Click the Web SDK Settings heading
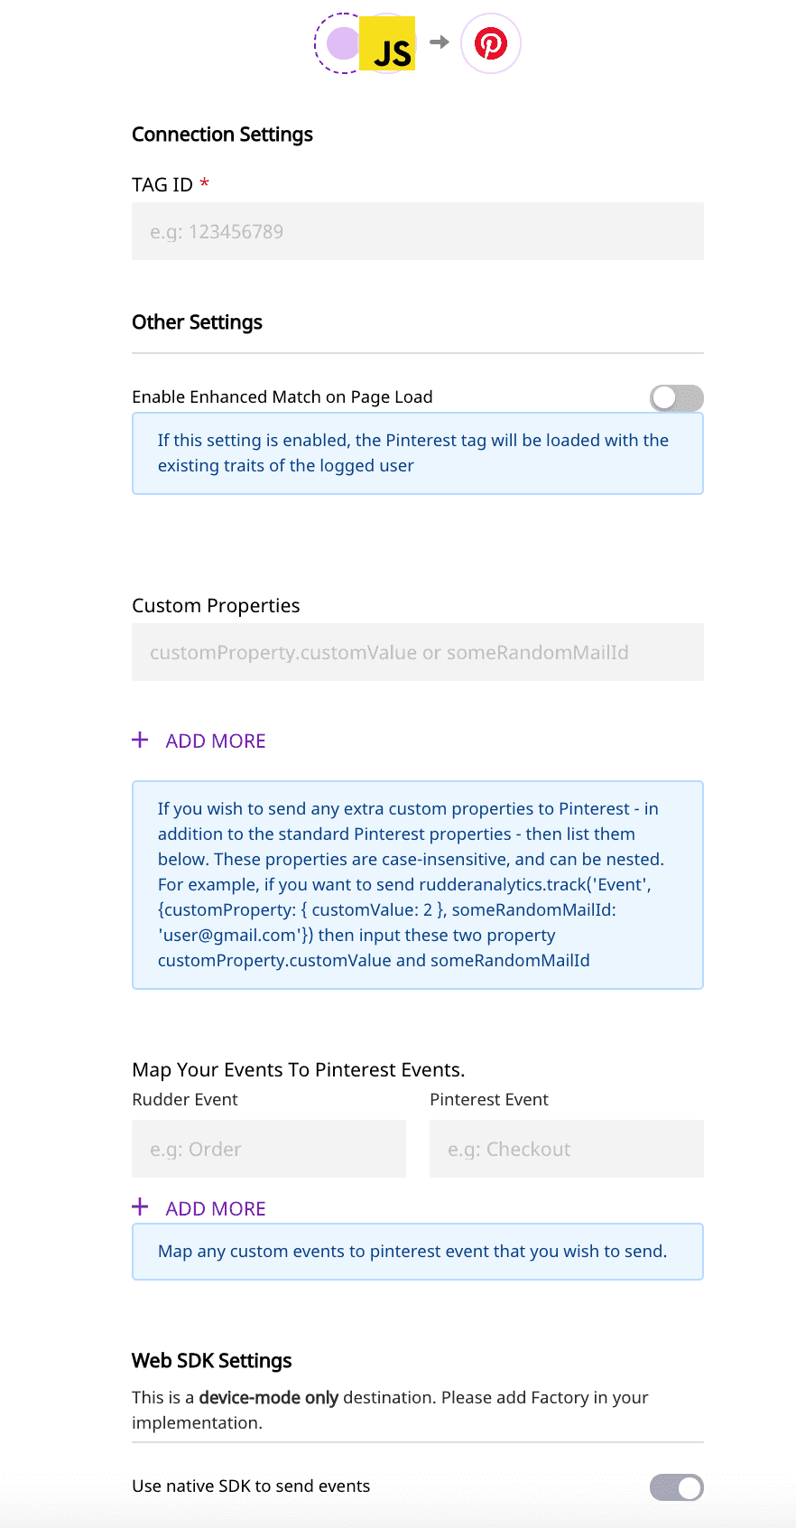This screenshot has width=796, height=1528. click(211, 1361)
